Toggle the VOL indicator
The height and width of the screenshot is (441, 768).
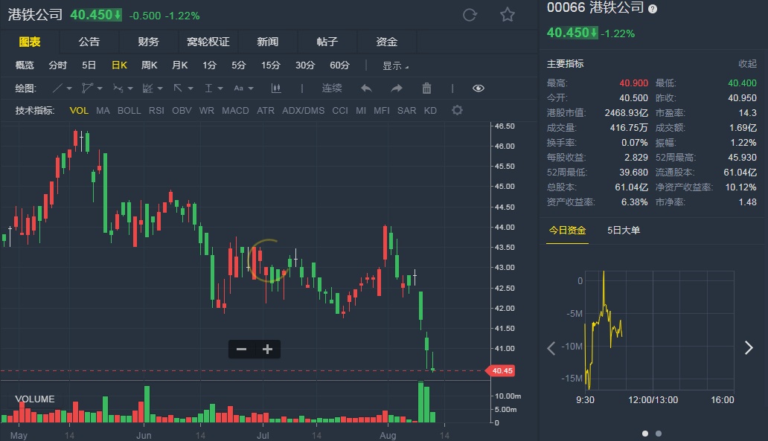pos(79,111)
